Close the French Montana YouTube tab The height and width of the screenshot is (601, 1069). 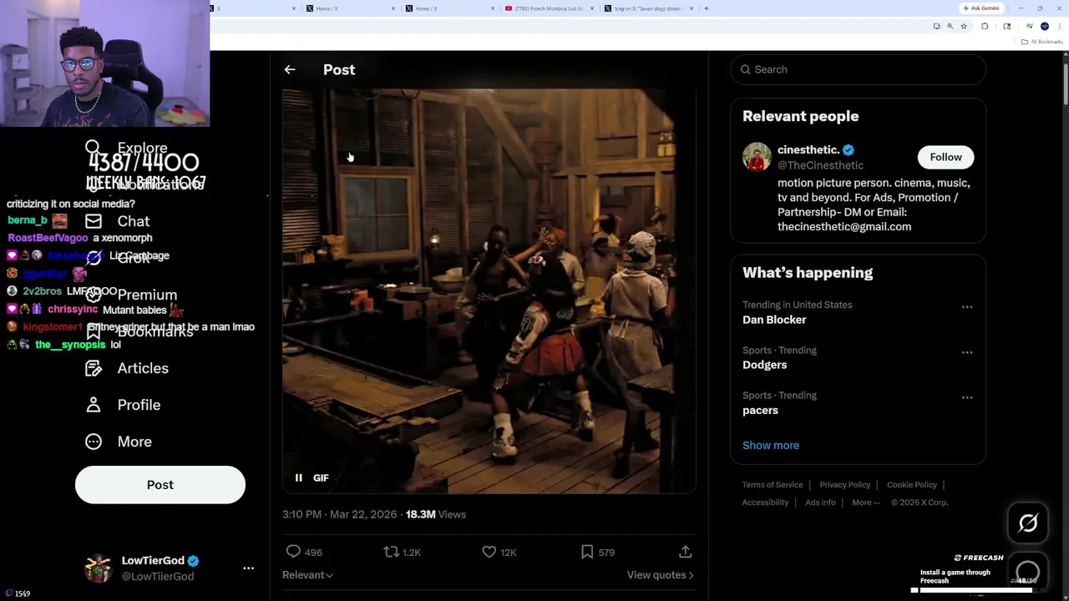(x=592, y=8)
